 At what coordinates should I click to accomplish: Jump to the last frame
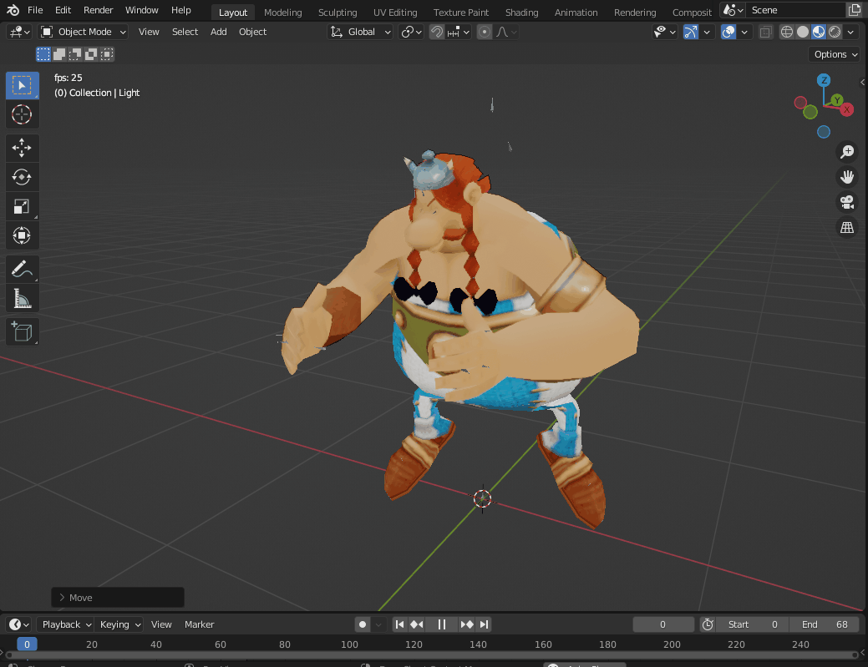click(x=485, y=624)
